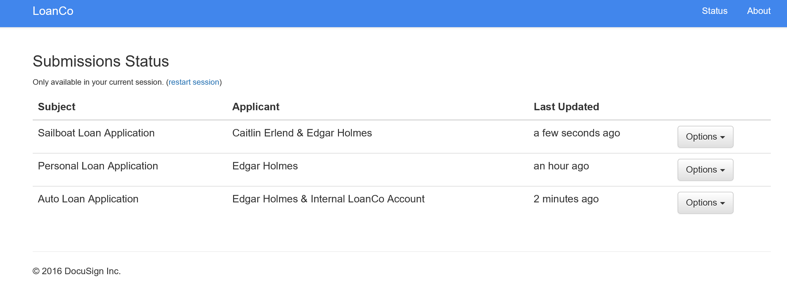Viewport: 787px width, 301px height.
Task: Select the Status navigation item
Action: pos(715,11)
